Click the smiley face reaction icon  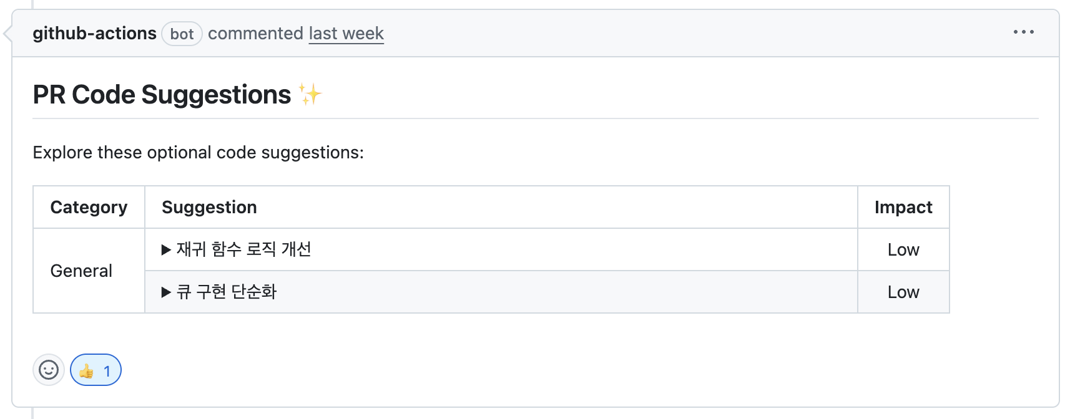[48, 370]
